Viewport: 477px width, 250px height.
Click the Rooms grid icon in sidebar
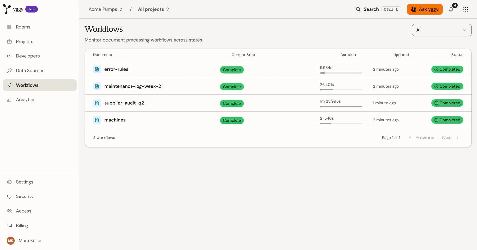point(9,27)
